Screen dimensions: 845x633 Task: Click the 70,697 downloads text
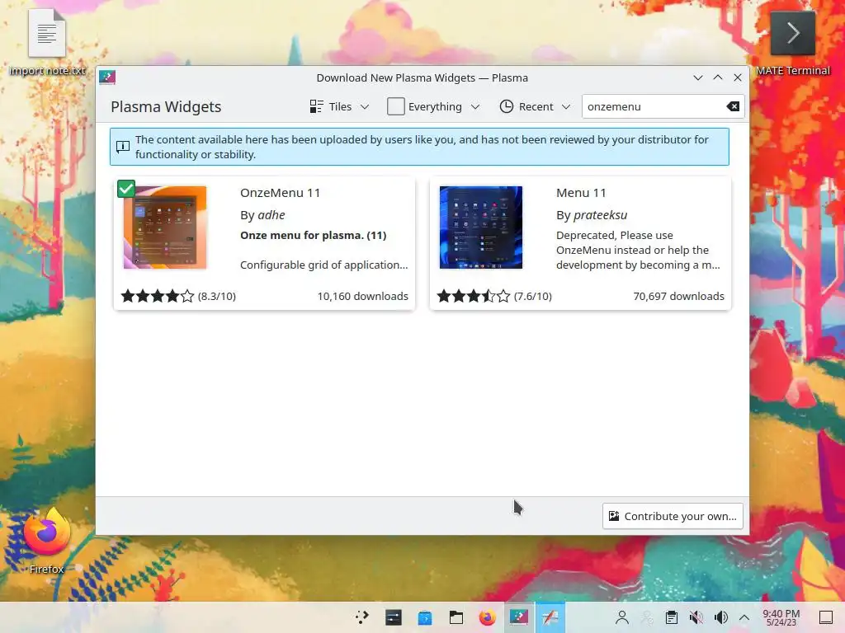678,296
